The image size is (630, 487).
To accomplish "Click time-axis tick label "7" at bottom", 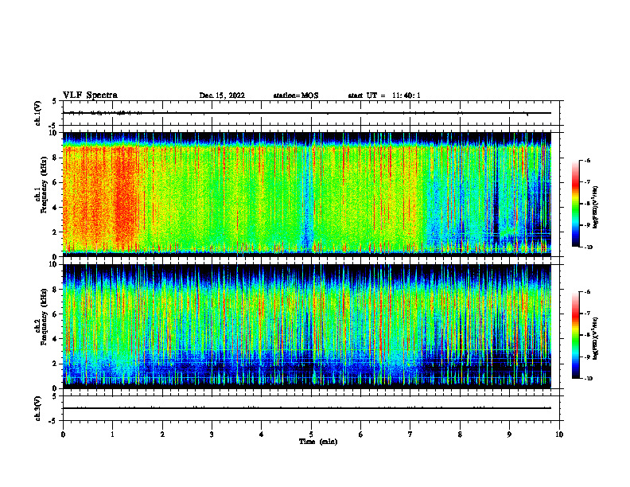I will click(x=410, y=434).
